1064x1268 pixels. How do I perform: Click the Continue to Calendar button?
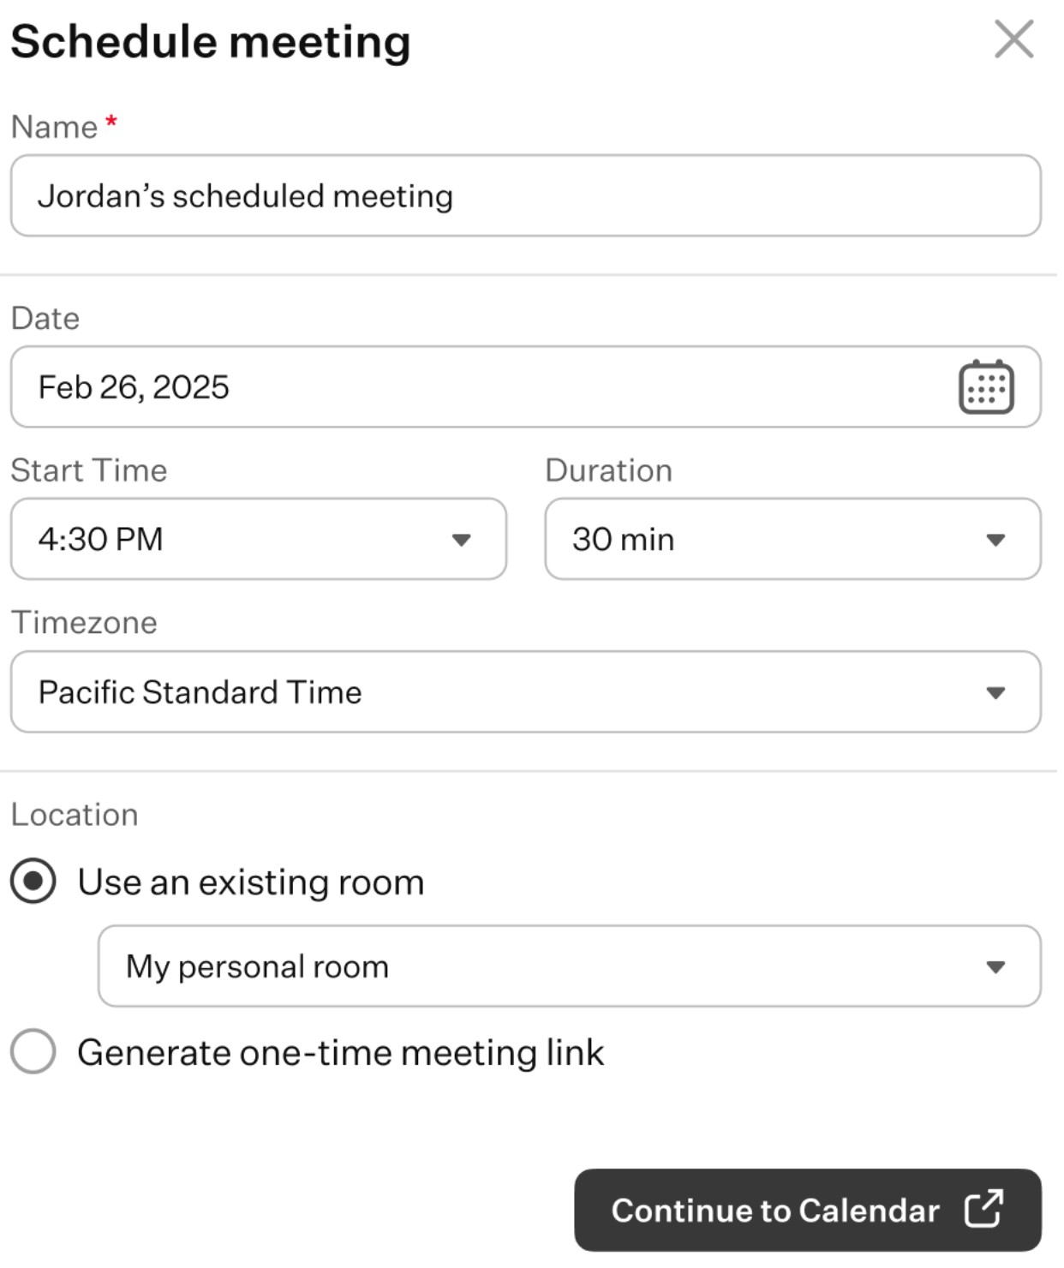click(808, 1210)
